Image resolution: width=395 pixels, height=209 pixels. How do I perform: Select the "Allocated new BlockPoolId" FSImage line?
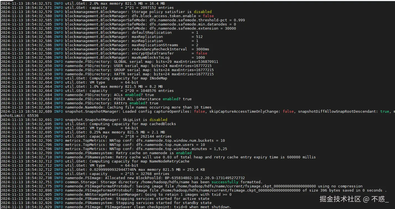coord(123,178)
